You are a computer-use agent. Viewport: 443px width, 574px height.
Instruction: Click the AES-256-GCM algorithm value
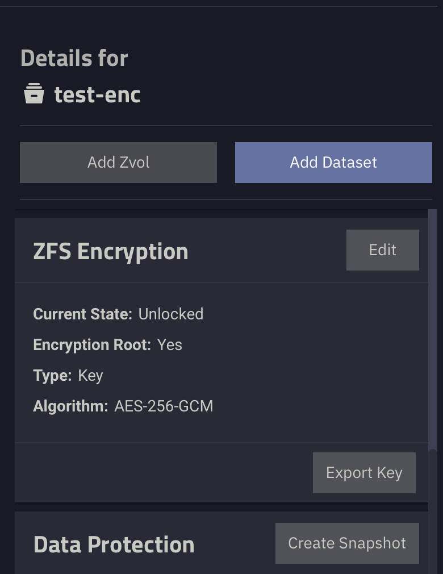164,406
